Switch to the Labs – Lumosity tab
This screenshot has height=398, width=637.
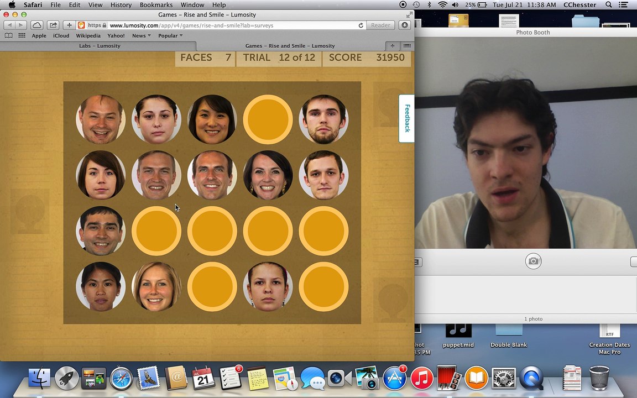click(100, 46)
